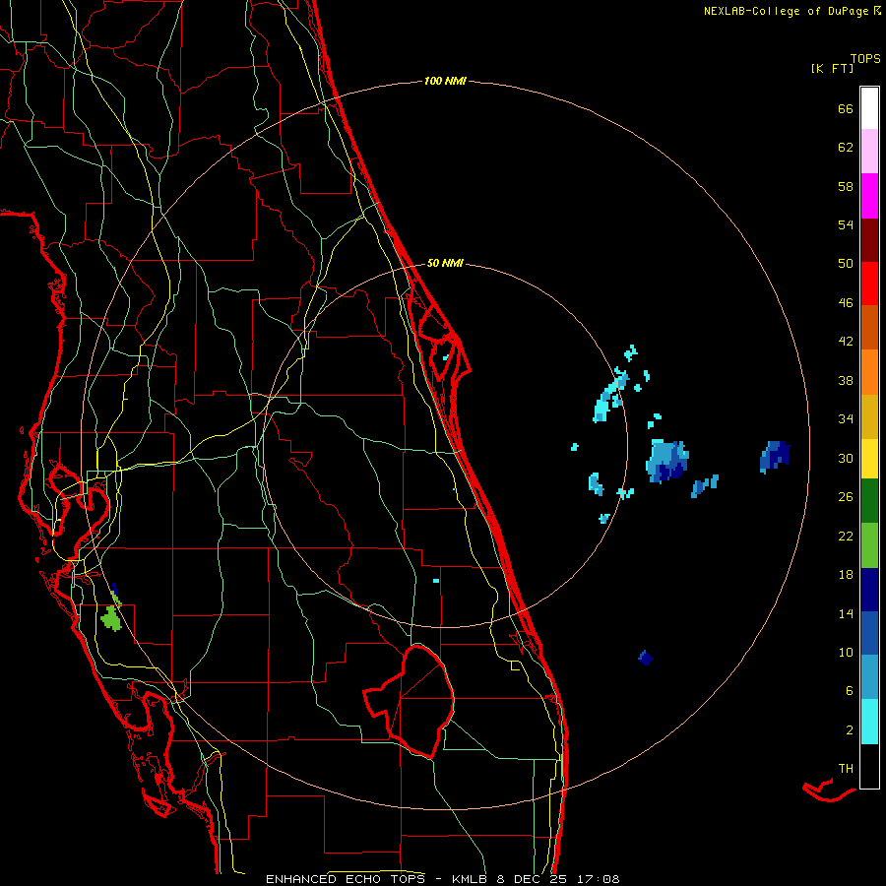Select the white threshold swatch beside TH

click(x=869, y=766)
